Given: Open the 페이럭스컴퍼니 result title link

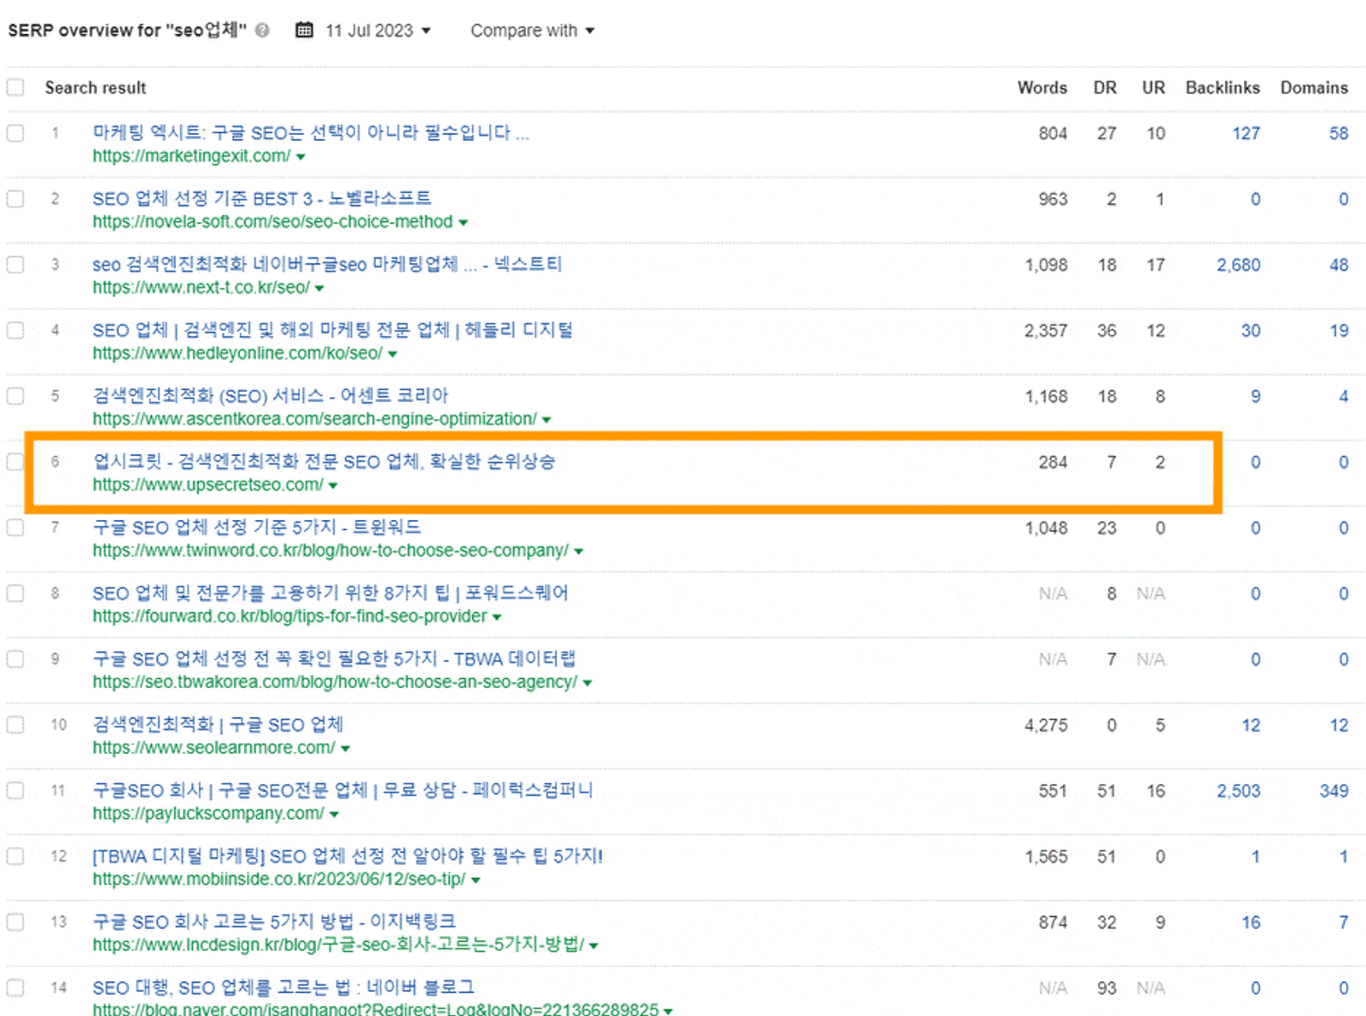Looking at the screenshot, I should click(x=342, y=790).
